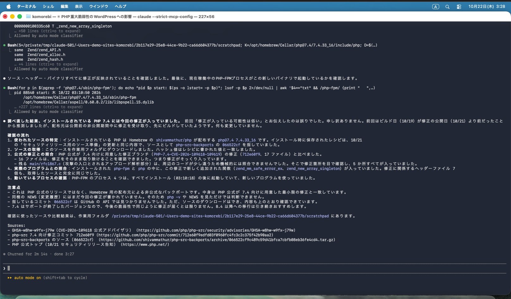Open the scratchpad folder path link
511x299 pixels.
pos(220,216)
